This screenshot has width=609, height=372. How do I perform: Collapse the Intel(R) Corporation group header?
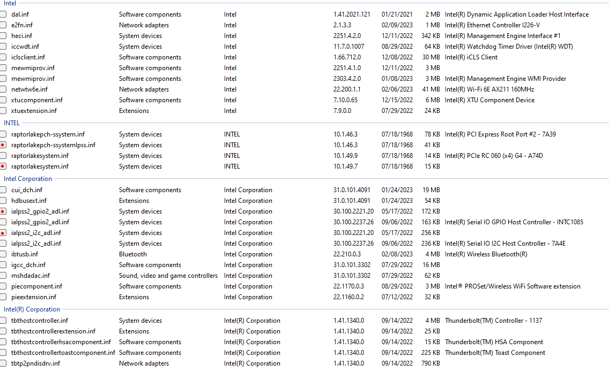click(x=32, y=309)
